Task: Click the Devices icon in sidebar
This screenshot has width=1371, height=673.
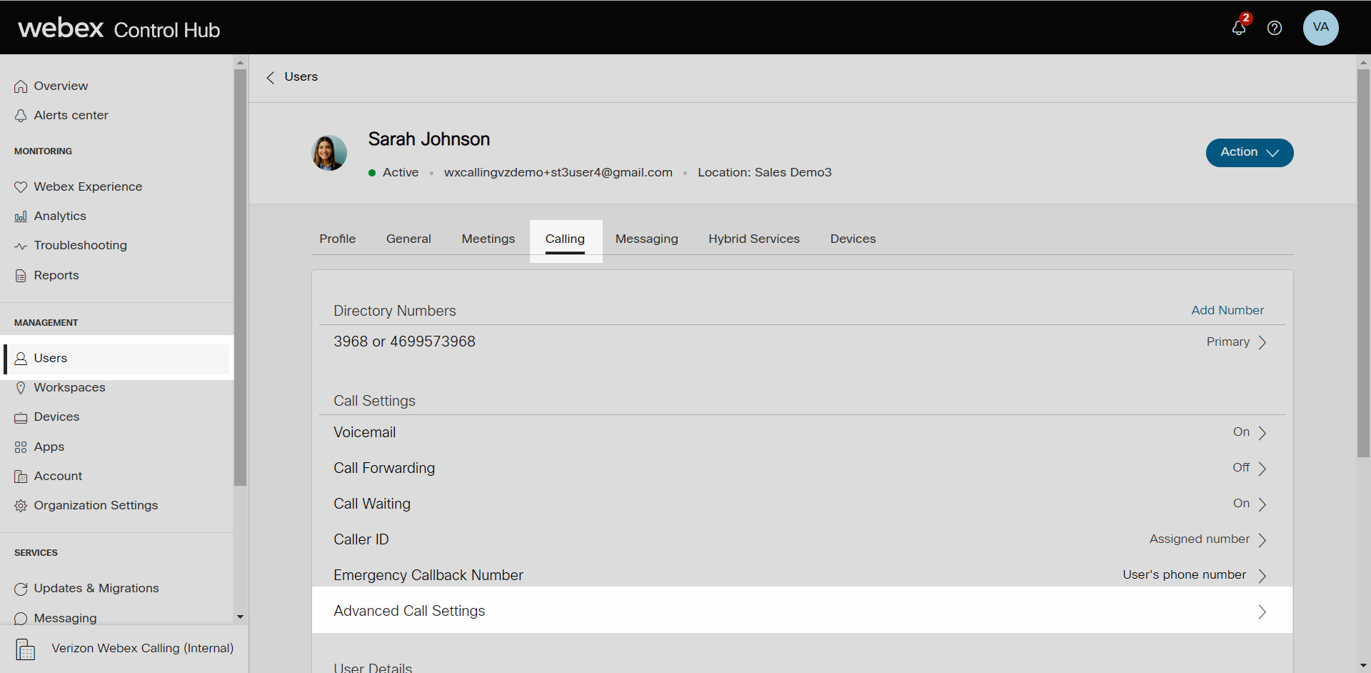Action: click(x=21, y=417)
